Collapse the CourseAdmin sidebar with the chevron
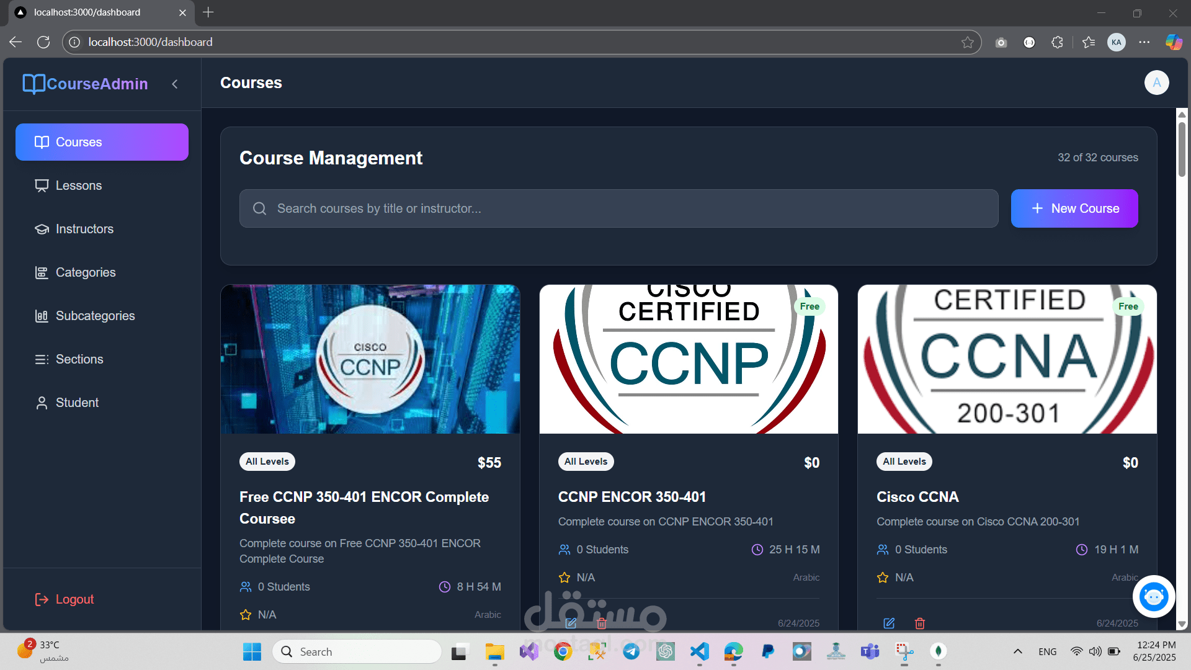 pos(175,84)
